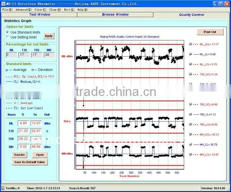Toggle the T60_CL=1:12 checkbox
This screenshot has width=231, height=192.
coord(191,114)
